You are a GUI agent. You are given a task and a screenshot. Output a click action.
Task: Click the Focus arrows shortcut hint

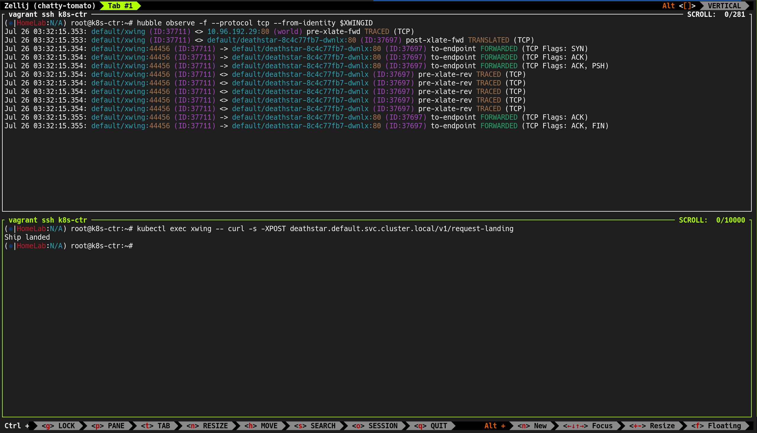tap(588, 426)
